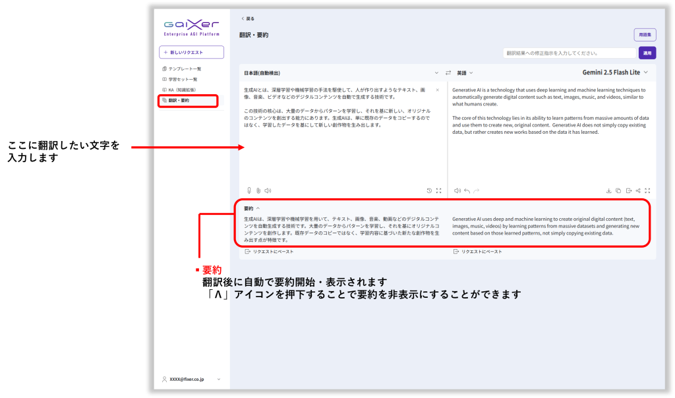
Task: Expand source text panel to fullscreen
Action: tap(438, 190)
